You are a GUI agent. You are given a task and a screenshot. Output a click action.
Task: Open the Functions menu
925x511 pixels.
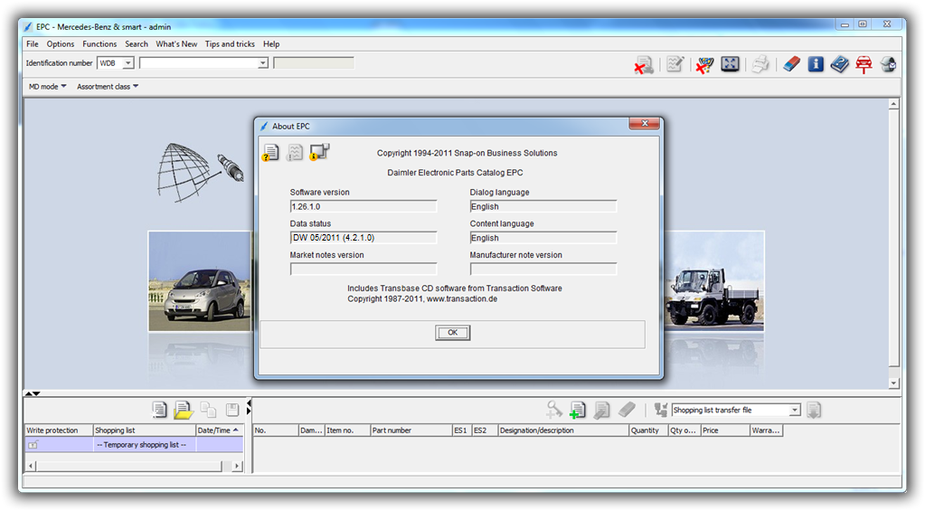[99, 43]
